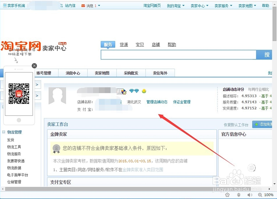This screenshot has width=277, height=199.
Task: Click the search input field
Action: 178,55
